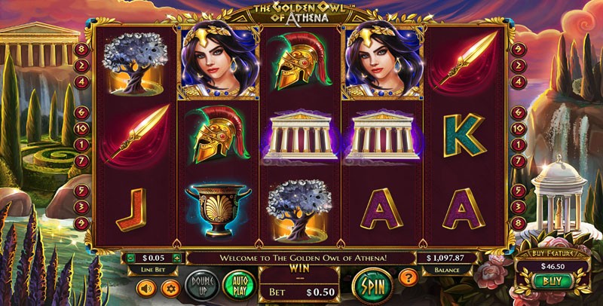Click payline 1 indicator on left side
This screenshot has width=603, height=306.
81,145
